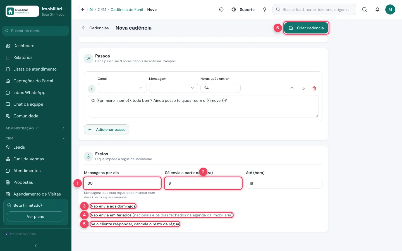
Task: Open Cadência de Funil breadcrumb link
Action: click(127, 9)
